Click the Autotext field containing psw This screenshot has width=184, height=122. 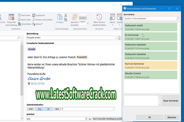pos(55,119)
